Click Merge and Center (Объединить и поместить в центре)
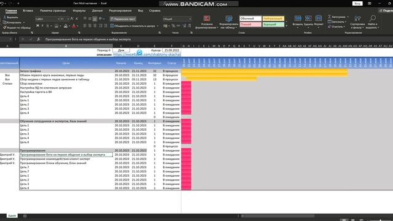This screenshot has width=393, height=221. 133,26
